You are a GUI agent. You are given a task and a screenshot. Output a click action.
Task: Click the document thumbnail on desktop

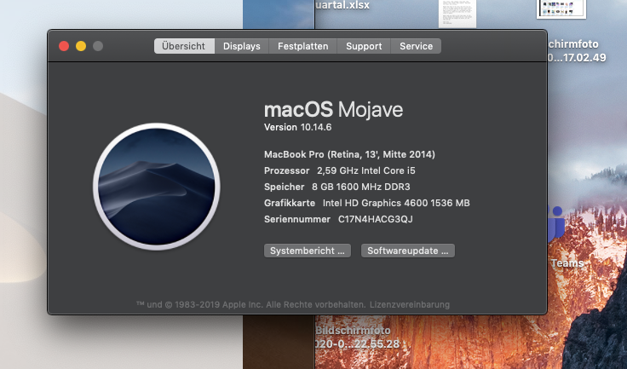457,14
